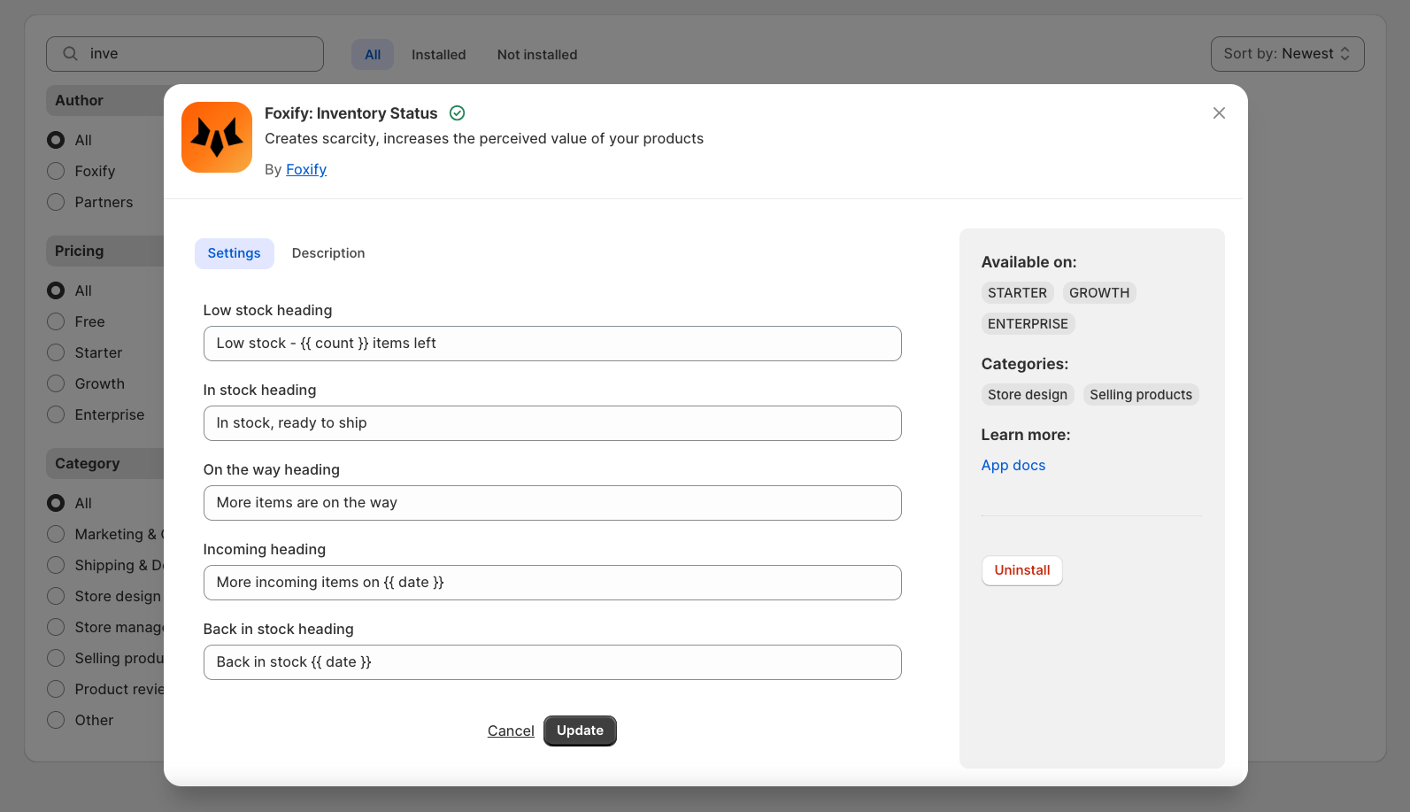Select the Partners author radio button
Screen dimensions: 1410x812
point(56,202)
